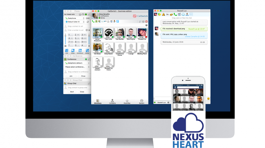The image size is (265, 148).
Task: Open the Default Caller ID dropdown
Action: pos(75,22)
